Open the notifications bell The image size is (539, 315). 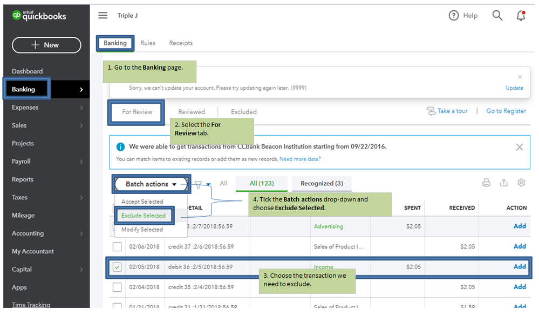(521, 16)
